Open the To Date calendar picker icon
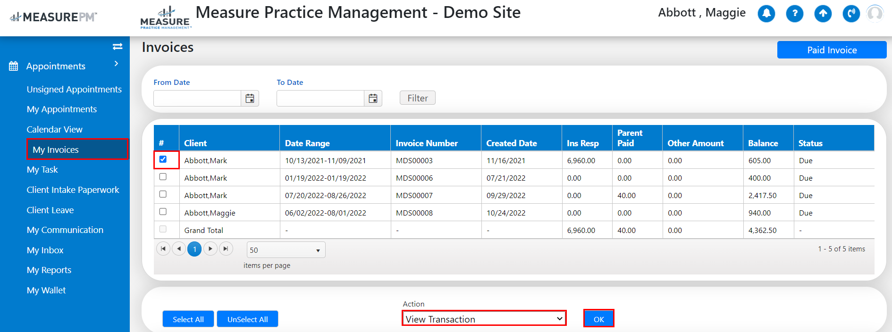The width and height of the screenshot is (892, 332). (x=373, y=98)
